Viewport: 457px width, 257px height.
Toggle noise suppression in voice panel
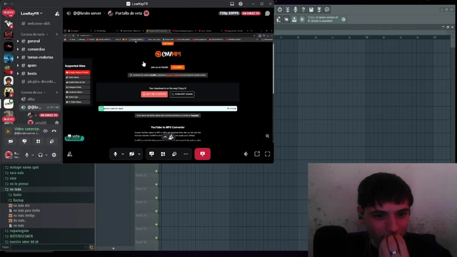(45, 131)
